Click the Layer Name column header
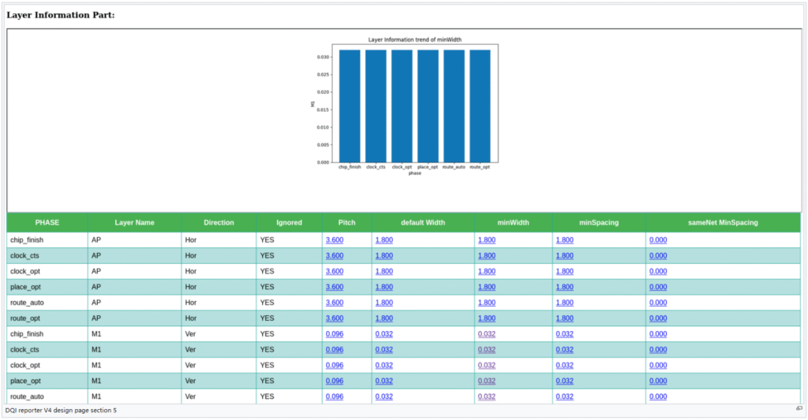Image resolution: width=808 pixels, height=420 pixels. click(134, 223)
